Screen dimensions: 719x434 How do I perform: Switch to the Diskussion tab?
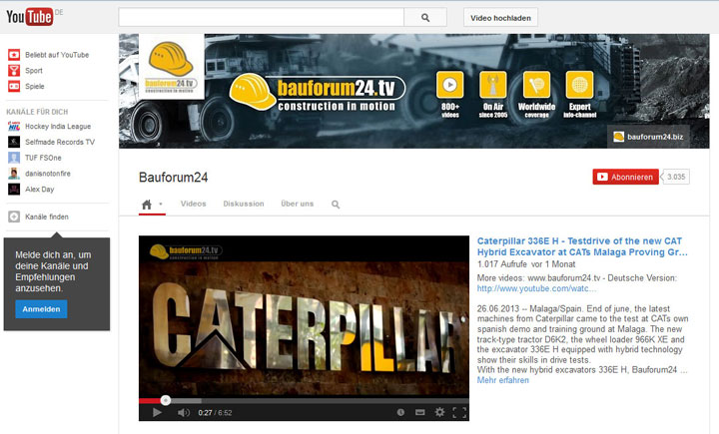(x=244, y=204)
